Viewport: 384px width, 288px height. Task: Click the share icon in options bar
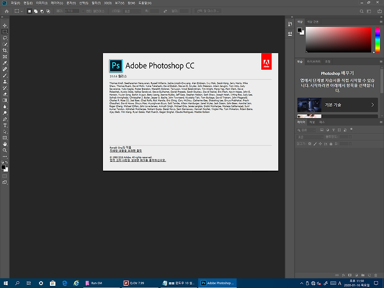click(x=379, y=11)
